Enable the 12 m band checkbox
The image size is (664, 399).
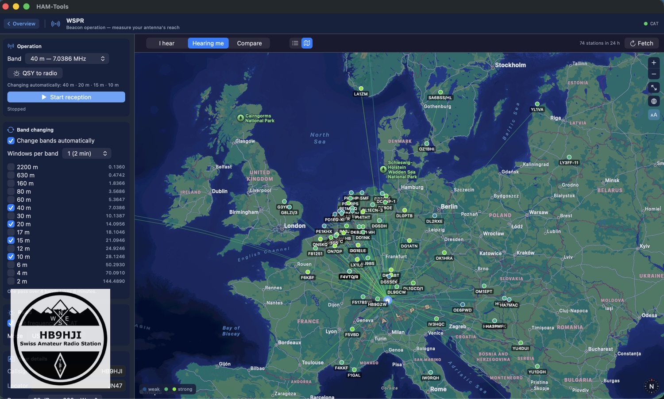11,249
